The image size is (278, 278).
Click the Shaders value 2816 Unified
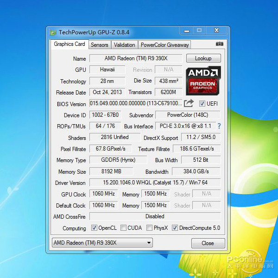tap(115, 137)
